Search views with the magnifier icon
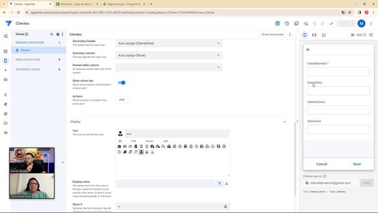This screenshot has width=378, height=213. pos(51,34)
